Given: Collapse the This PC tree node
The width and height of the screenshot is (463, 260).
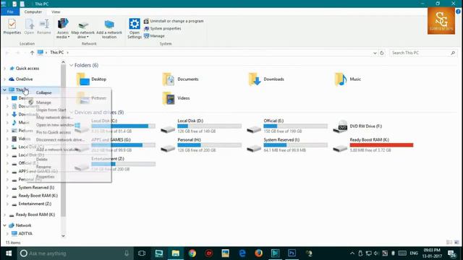Looking at the screenshot, I should [4, 90].
